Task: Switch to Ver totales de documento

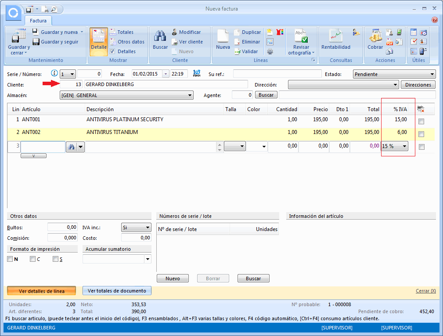Action: tap(117, 291)
